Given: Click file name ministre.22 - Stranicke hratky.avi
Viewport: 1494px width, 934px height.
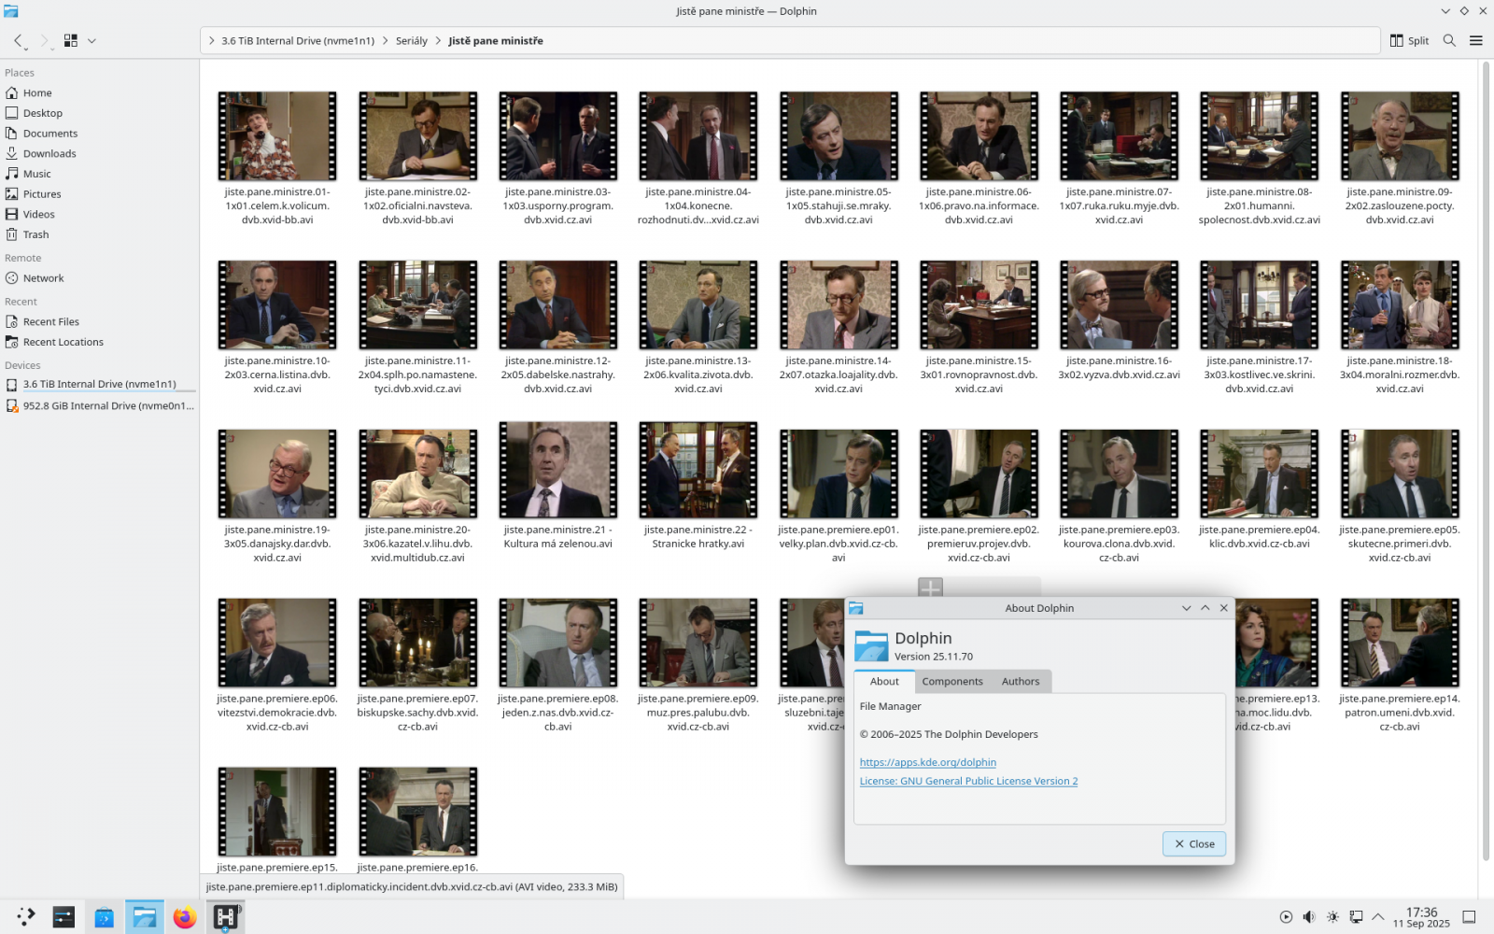Looking at the screenshot, I should (698, 537).
